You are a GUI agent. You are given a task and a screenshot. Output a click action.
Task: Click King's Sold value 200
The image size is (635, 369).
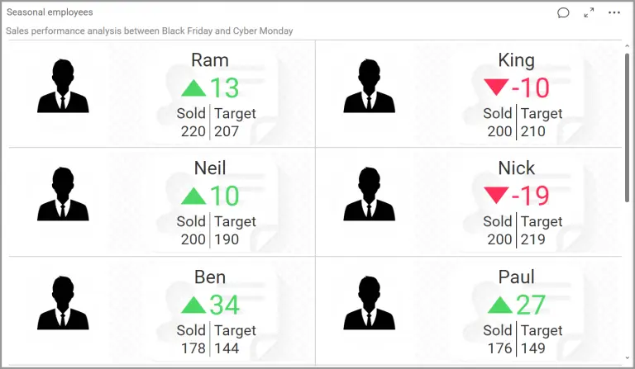(x=499, y=130)
